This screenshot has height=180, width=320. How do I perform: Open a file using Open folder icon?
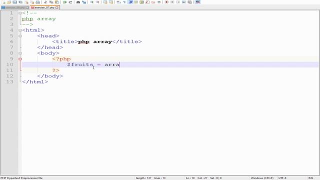9,2
